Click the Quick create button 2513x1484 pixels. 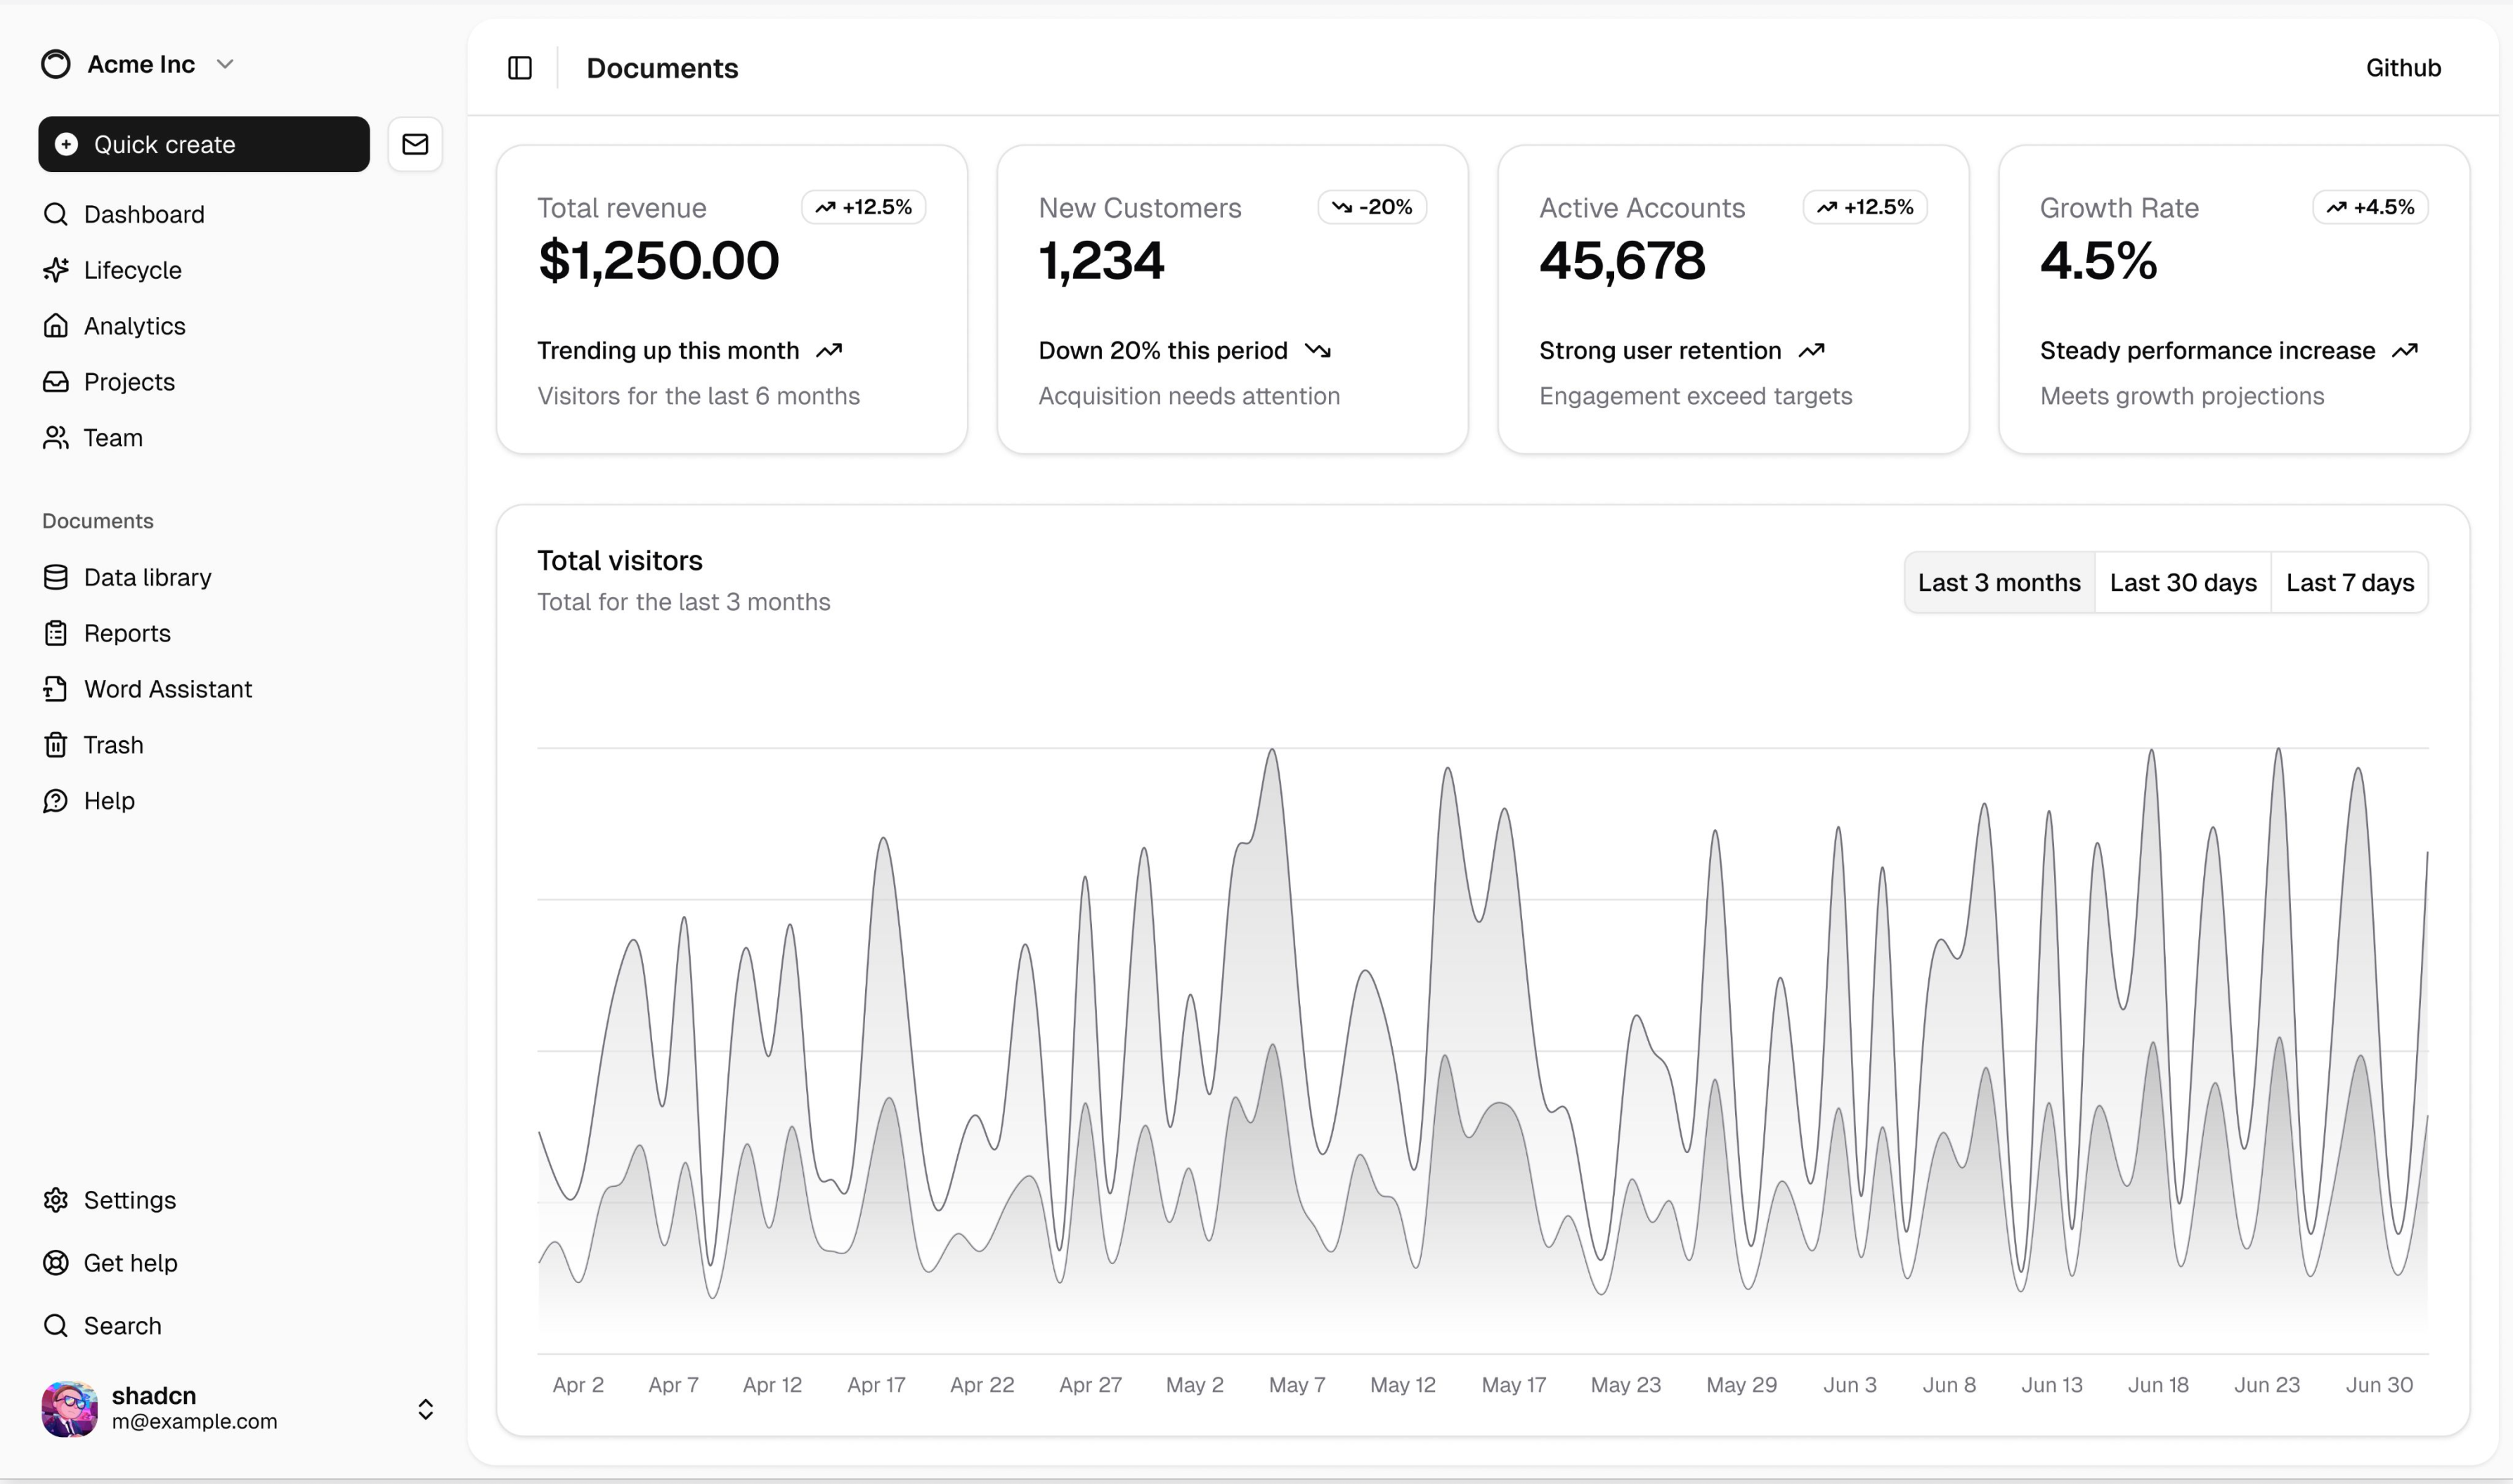pos(204,144)
